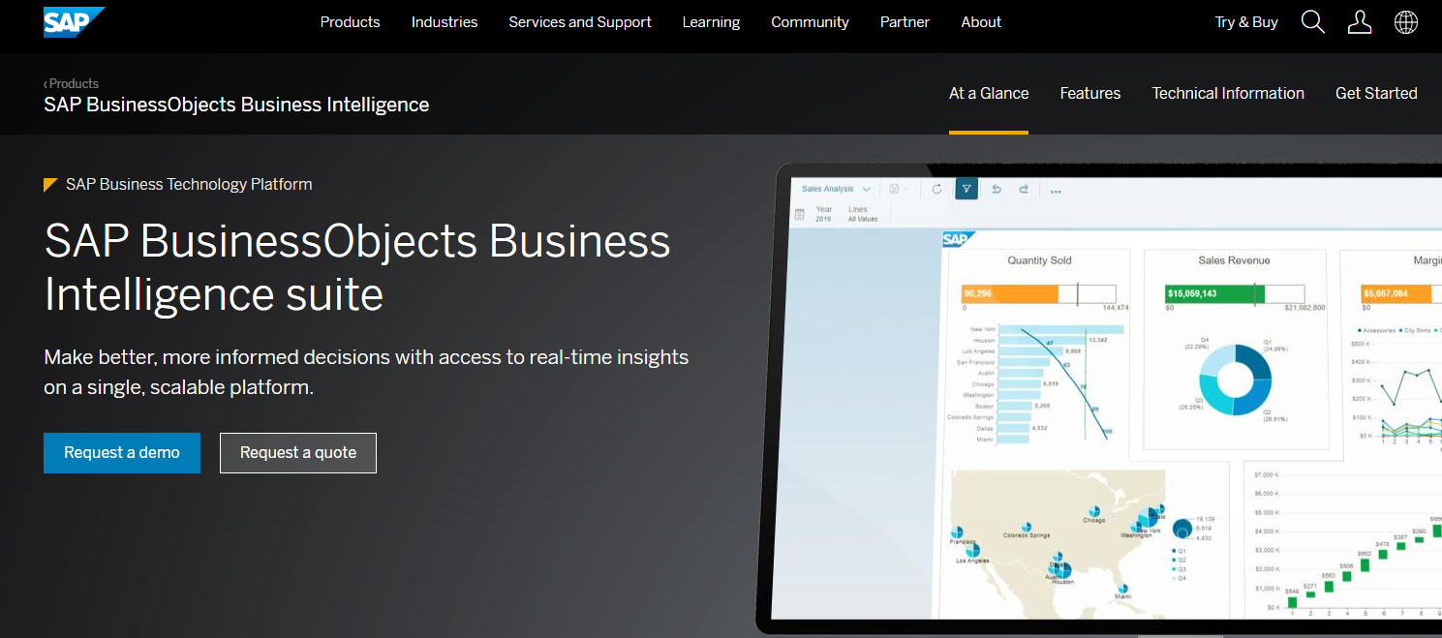Click the Request a demo button
1442x638 pixels.
(121, 452)
